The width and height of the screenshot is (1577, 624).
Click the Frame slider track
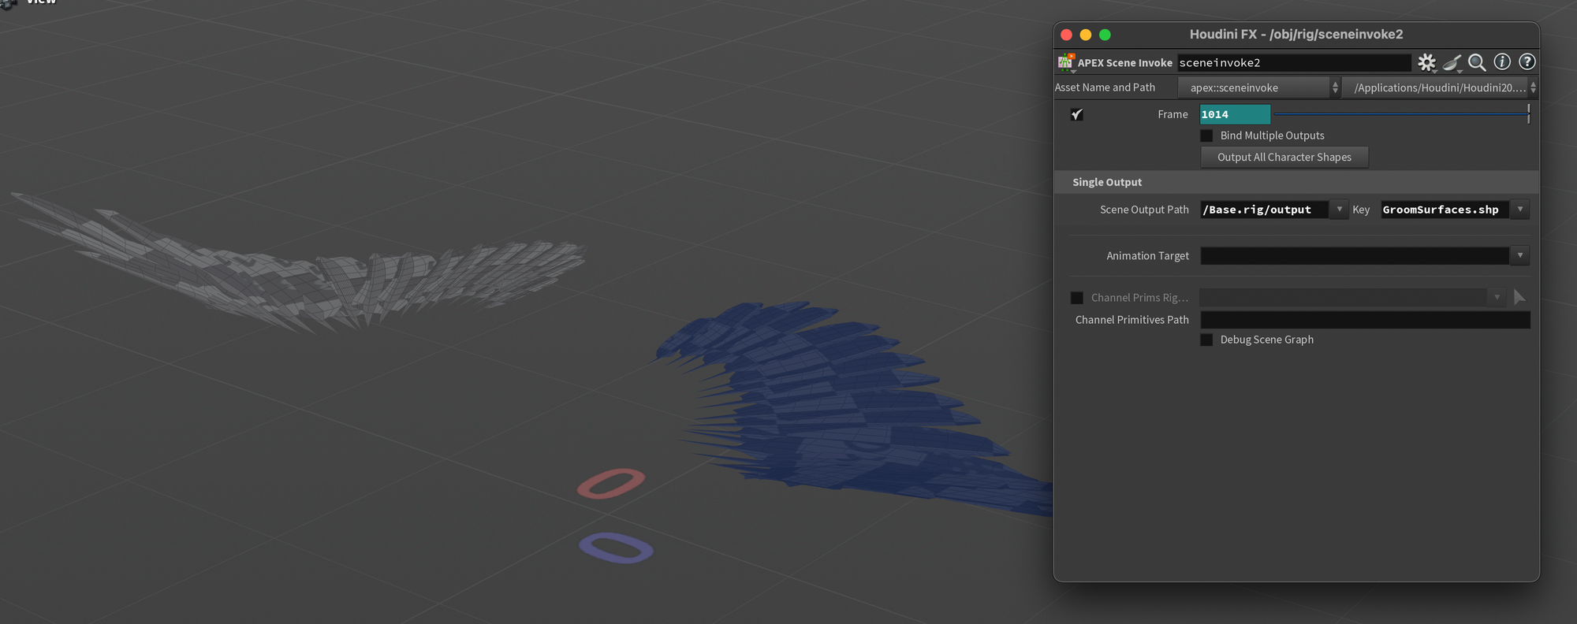click(1402, 114)
